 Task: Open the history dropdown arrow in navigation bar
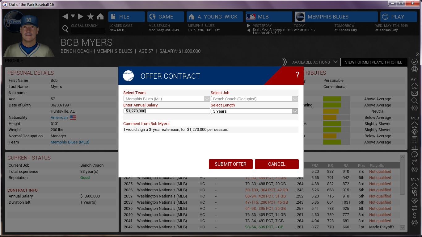73,16
